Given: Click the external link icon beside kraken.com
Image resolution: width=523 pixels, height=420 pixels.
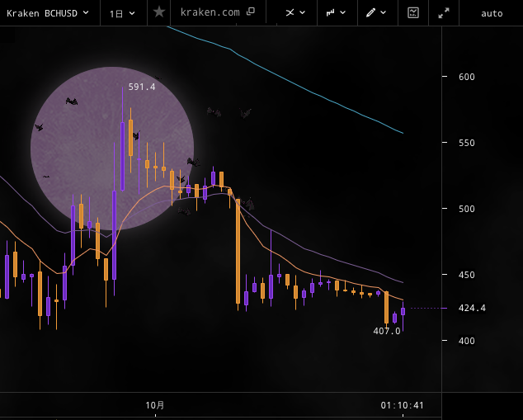Looking at the screenshot, I should pos(251,12).
